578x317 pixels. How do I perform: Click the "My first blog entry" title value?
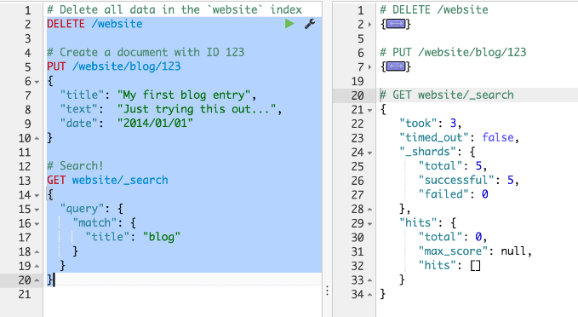pos(184,95)
